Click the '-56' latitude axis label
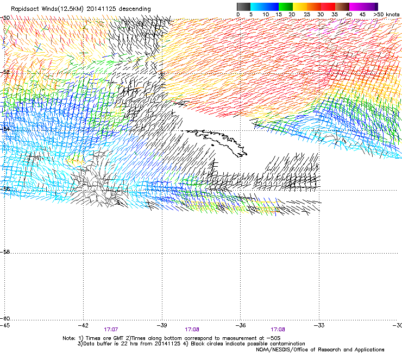The image size is (402, 353). (x=5, y=189)
